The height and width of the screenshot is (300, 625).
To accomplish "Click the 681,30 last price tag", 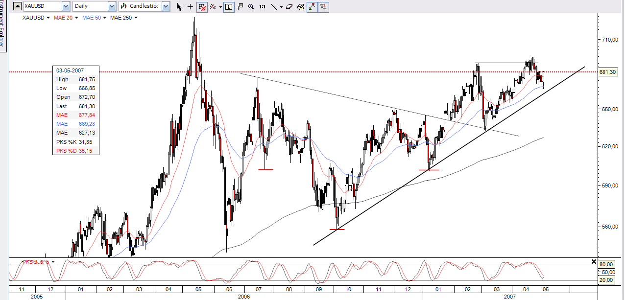I will (x=607, y=72).
